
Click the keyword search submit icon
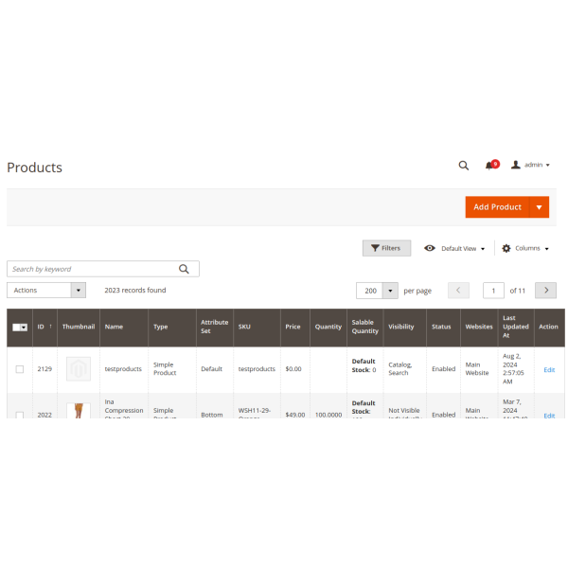coord(185,269)
